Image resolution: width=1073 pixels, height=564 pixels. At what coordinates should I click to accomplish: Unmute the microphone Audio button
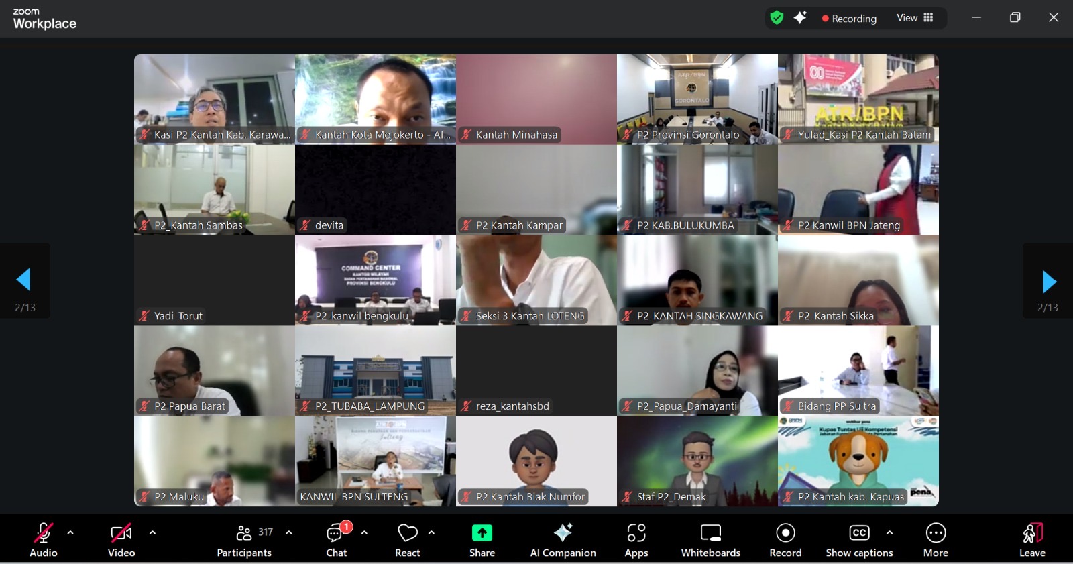(x=44, y=539)
